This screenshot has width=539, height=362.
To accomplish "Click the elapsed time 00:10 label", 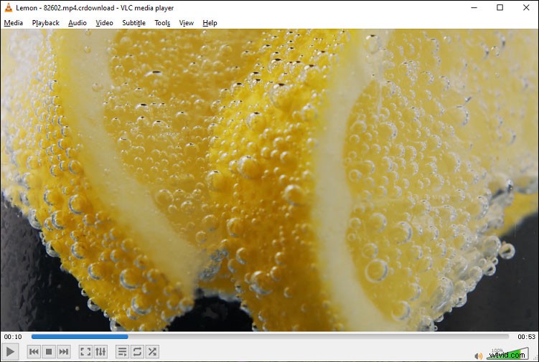I will pyautogui.click(x=13, y=337).
